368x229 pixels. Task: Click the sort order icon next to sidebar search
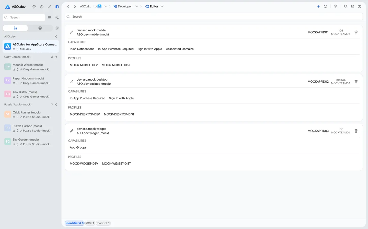(x=57, y=17)
